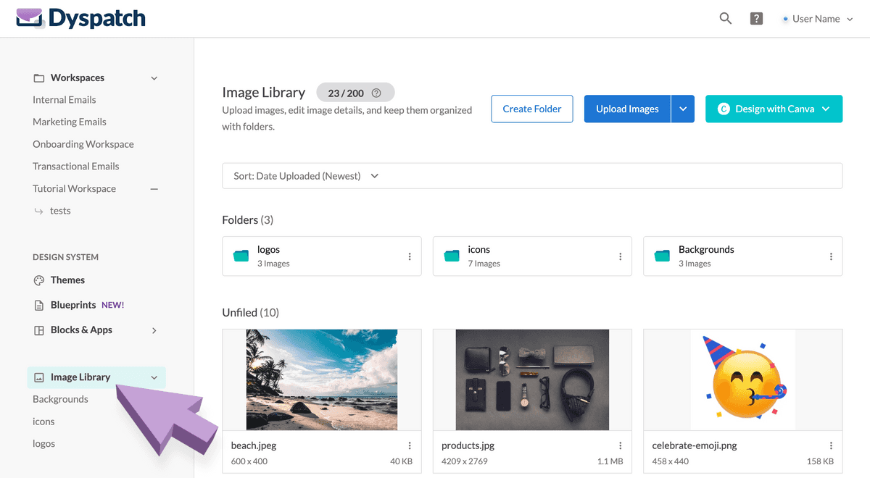Open the icons folder card
The height and width of the screenshot is (478, 870).
click(532, 256)
